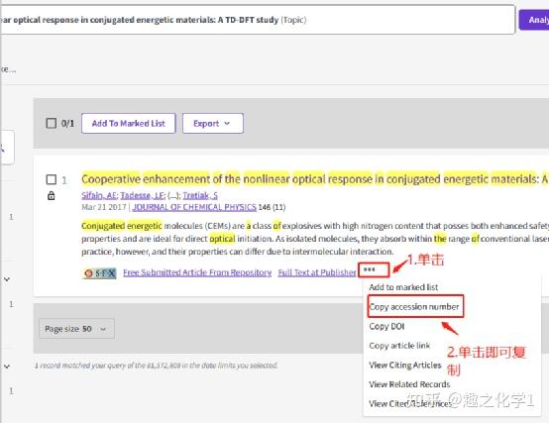549x423 pixels.
Task: Click Add To Marked List button
Action: [129, 123]
